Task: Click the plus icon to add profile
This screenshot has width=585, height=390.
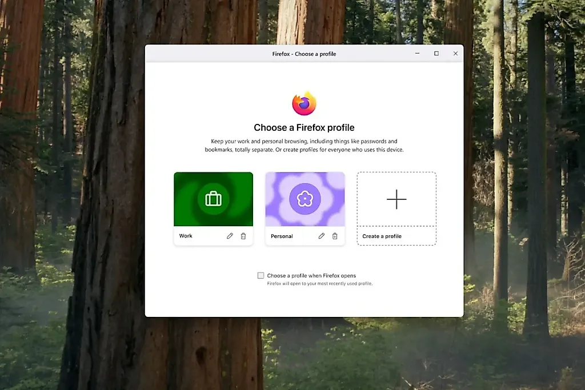Action: point(396,199)
